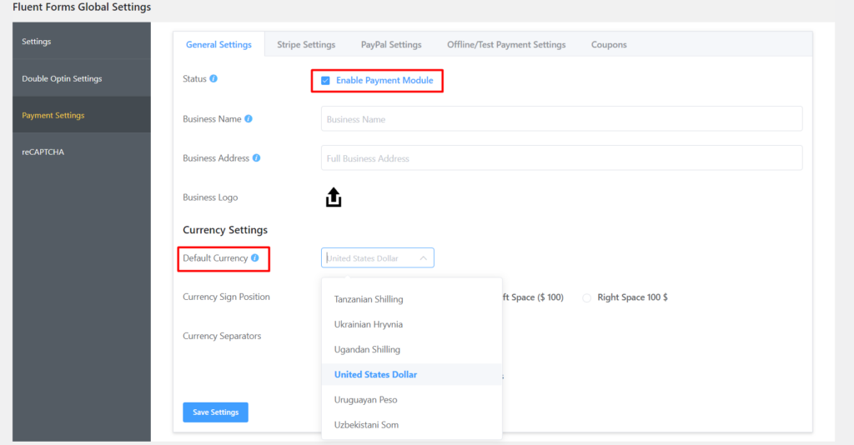Click the info icon beside Business Address

click(x=256, y=158)
